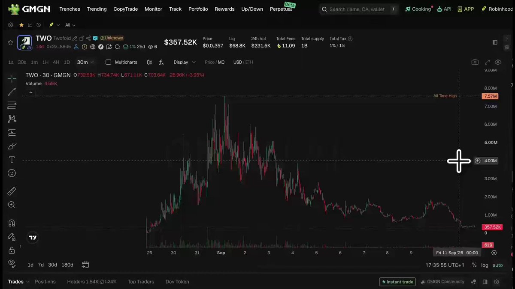Click the TradingView logo badge

point(33,238)
